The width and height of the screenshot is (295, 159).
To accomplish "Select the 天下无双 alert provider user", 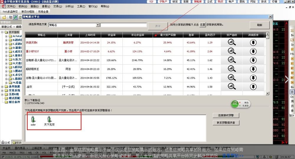I will pos(49,121).
